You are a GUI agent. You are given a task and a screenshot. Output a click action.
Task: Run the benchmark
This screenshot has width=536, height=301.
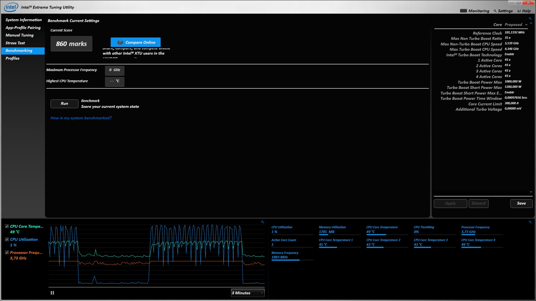click(64, 104)
